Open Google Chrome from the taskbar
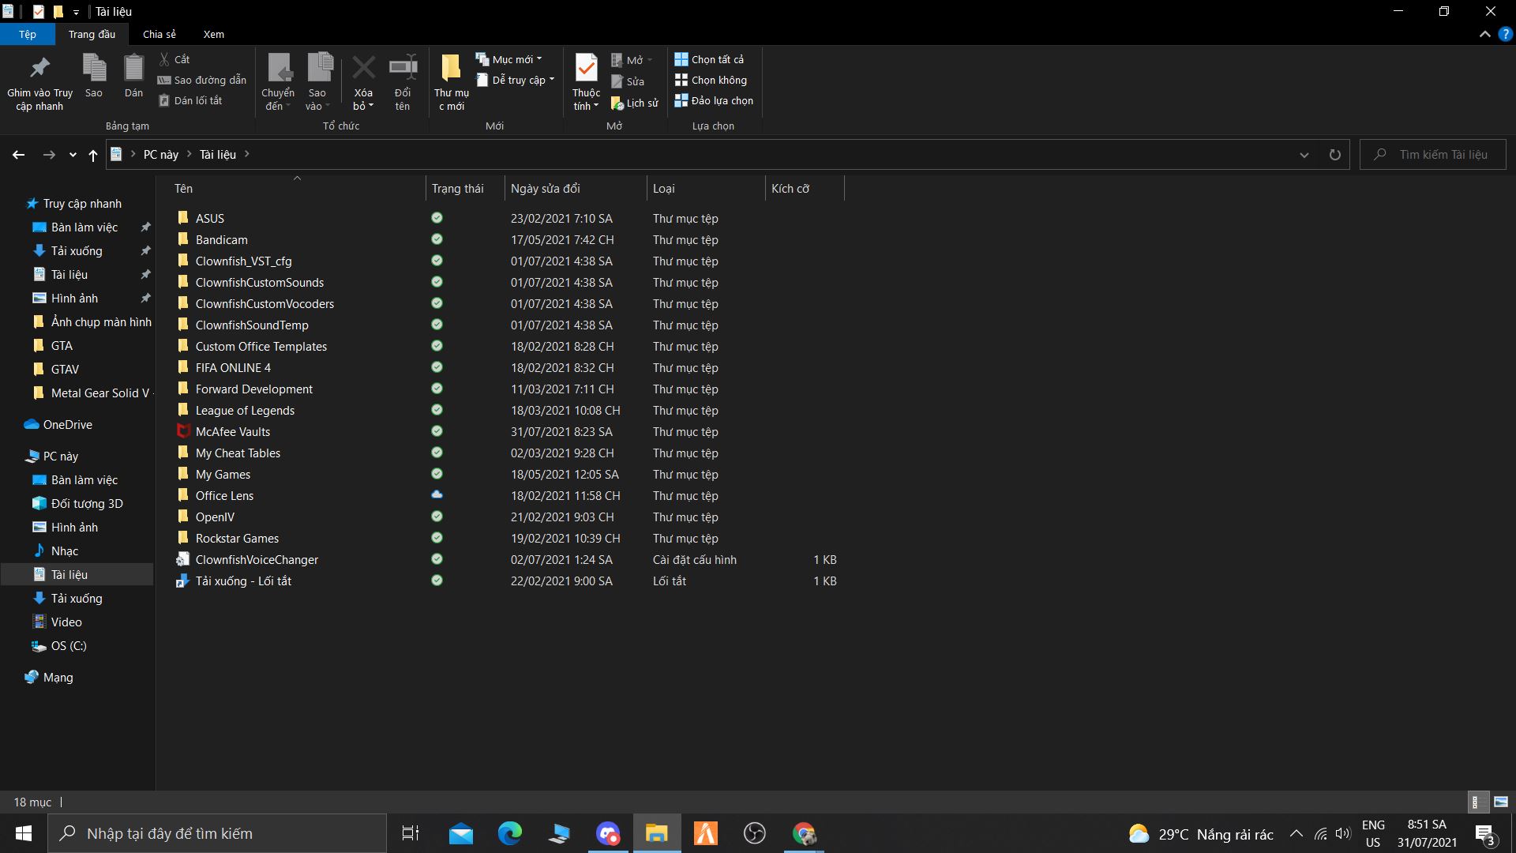1516x853 pixels. pyautogui.click(x=804, y=833)
